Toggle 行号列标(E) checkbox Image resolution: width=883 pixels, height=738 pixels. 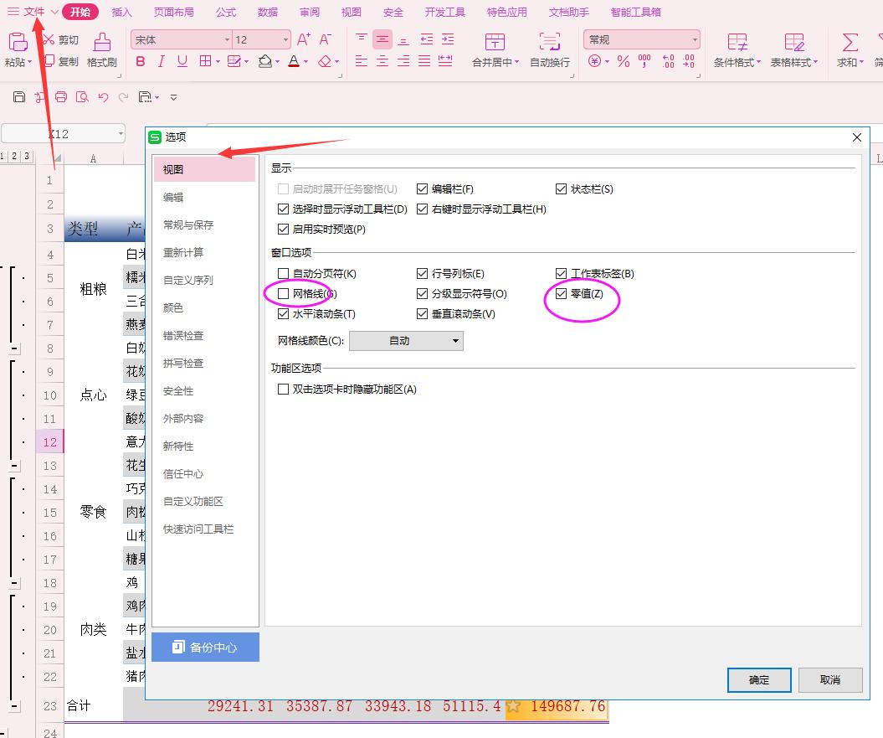[x=422, y=273]
